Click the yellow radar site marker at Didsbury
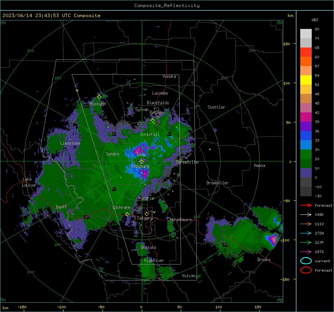This screenshot has width=334, height=312. pos(141,161)
